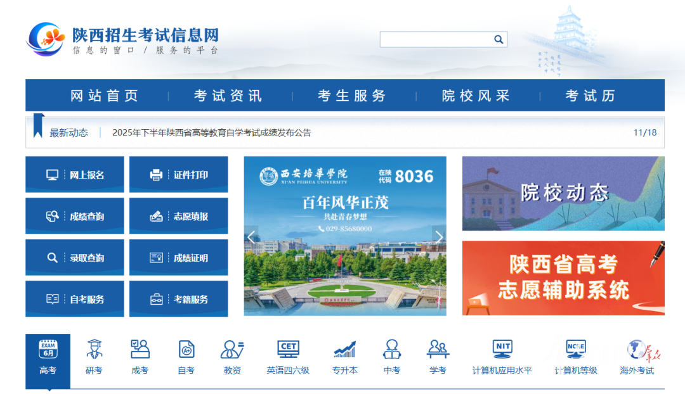The image size is (685, 394).
Task: Open 陕西省高考志愿辅助系统 banner
Action: coord(563,278)
